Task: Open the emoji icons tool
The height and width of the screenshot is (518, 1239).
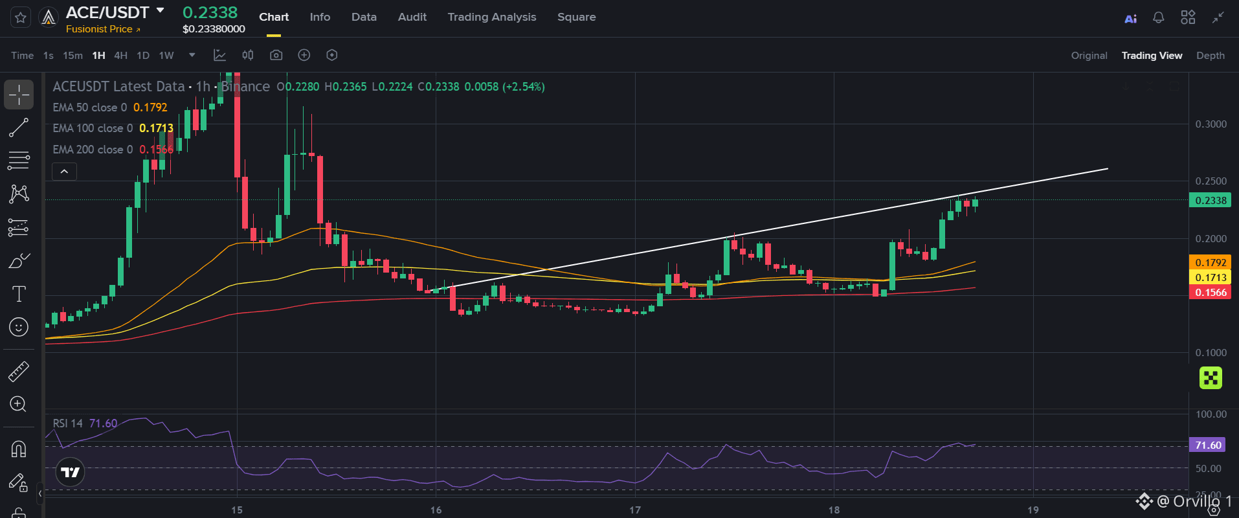Action: 19,327
